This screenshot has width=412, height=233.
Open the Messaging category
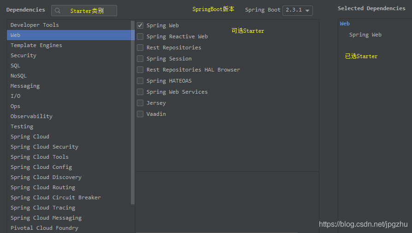point(69,86)
